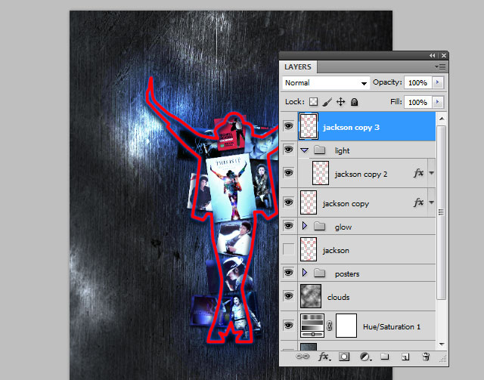484x380 pixels.
Task: Expand the glow group triangle
Action: [304, 226]
